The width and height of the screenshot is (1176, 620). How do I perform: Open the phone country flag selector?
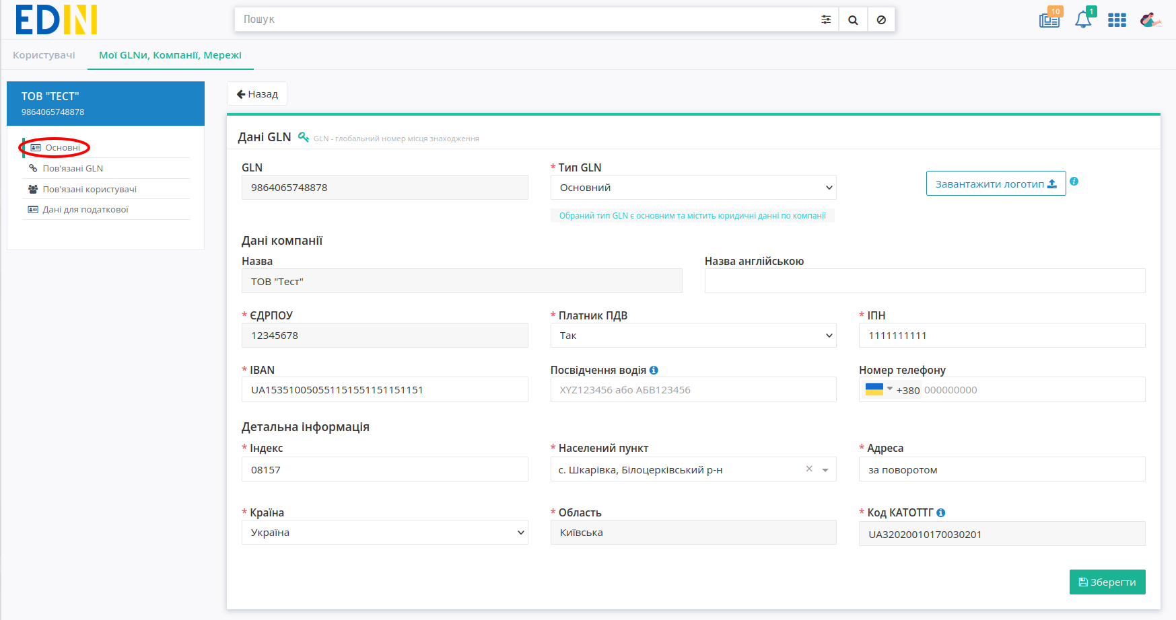[878, 389]
